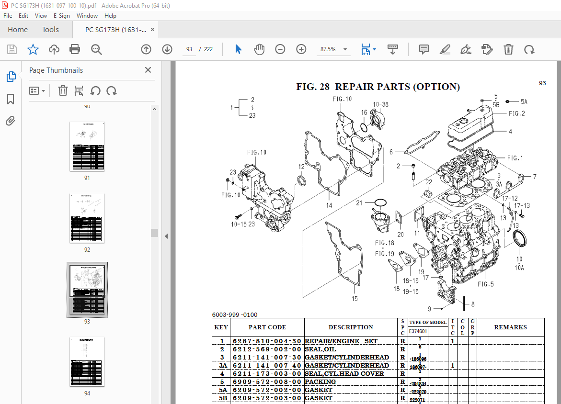Screen dimensions: 561x404
Task: Open the File menu
Action: coord(8,16)
